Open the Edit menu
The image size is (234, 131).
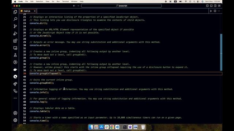pyautogui.click(x=32, y=1)
